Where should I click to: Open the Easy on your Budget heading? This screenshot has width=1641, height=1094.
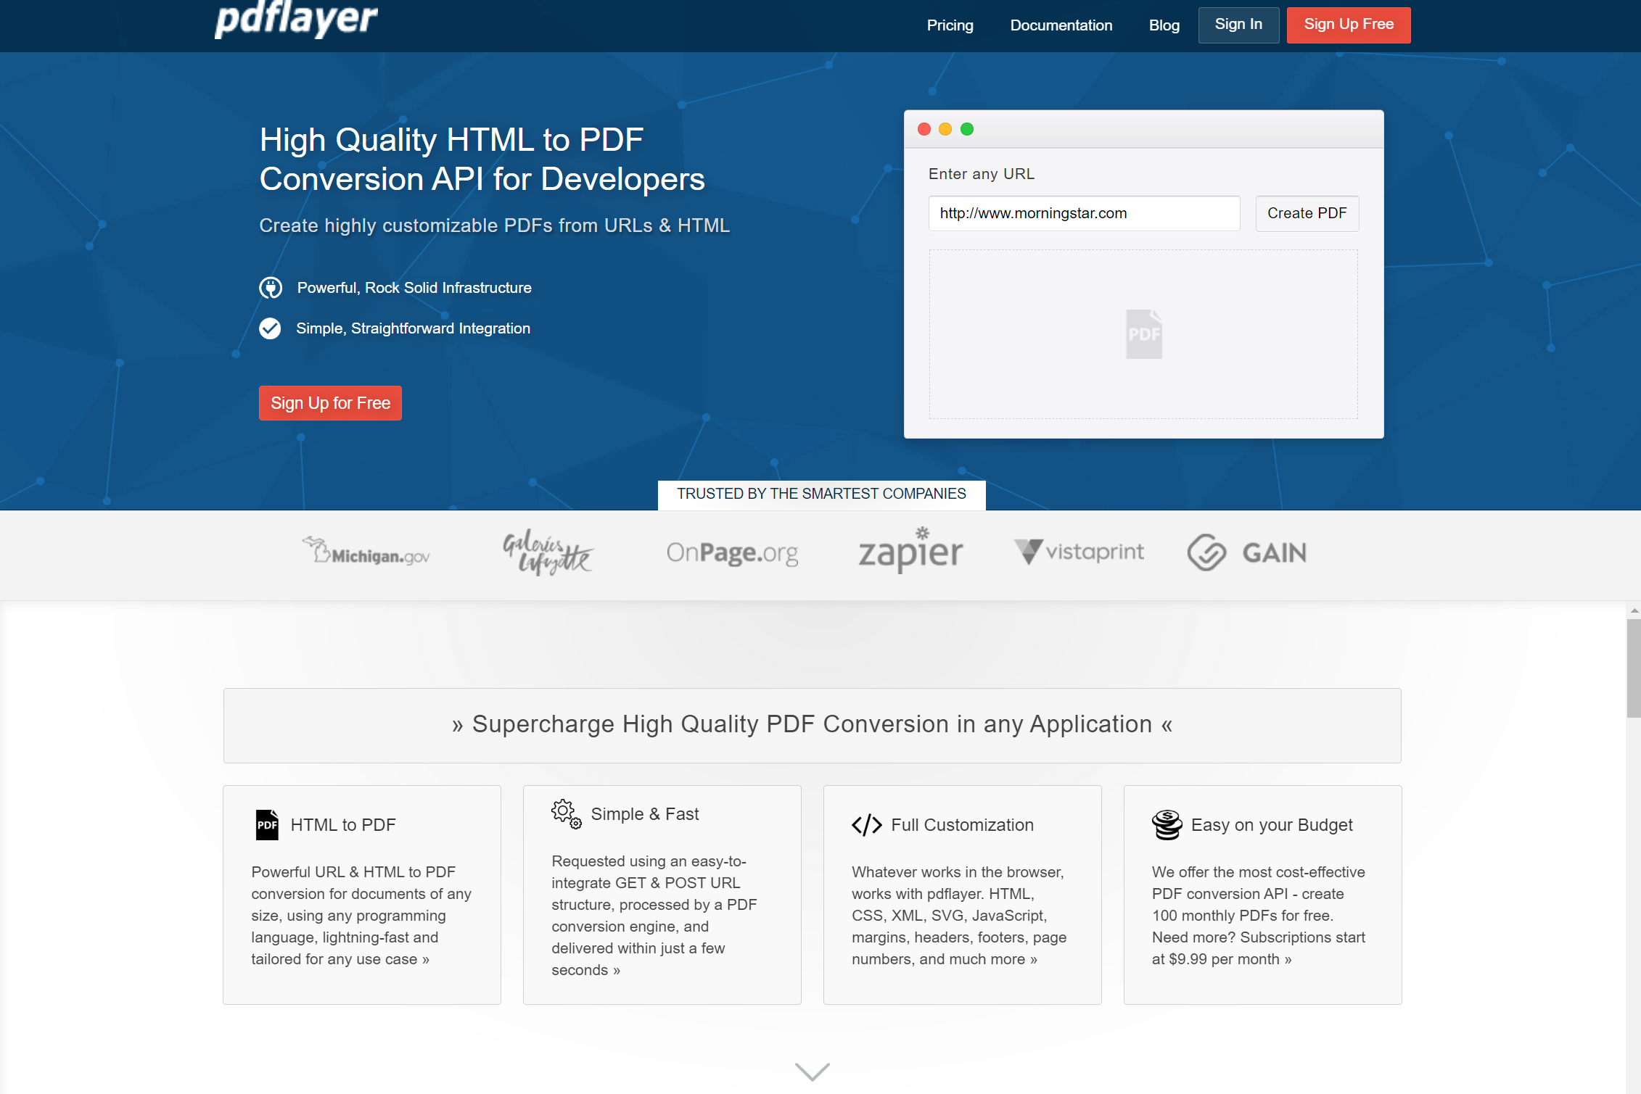1272,825
